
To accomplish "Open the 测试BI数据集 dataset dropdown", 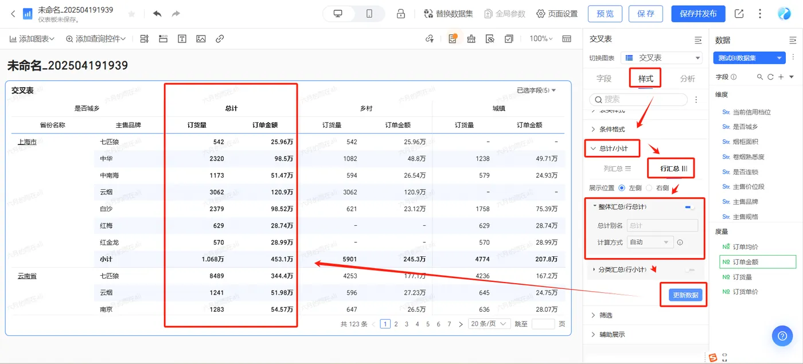I will (749, 58).
